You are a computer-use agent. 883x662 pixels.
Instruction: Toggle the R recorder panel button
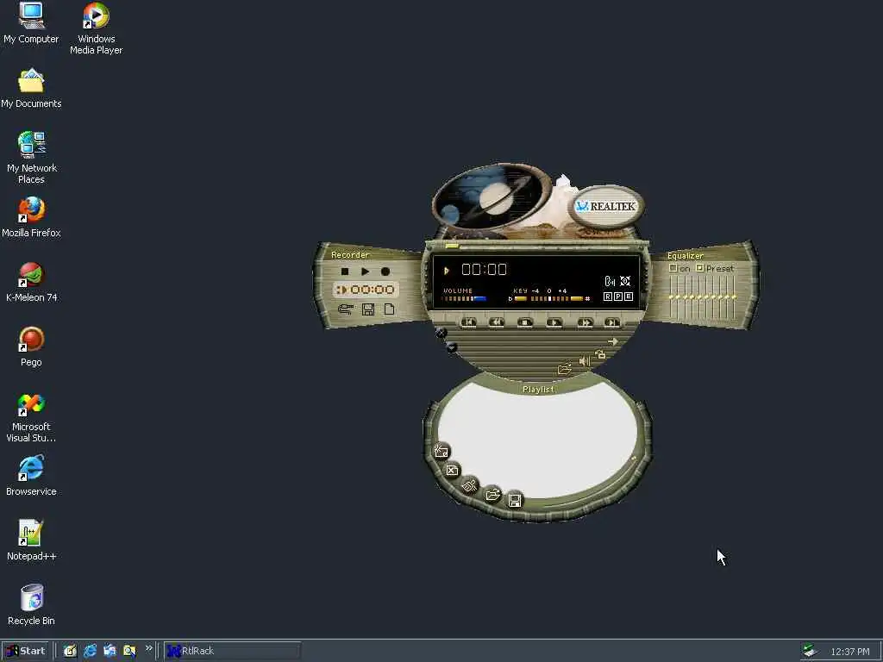pyautogui.click(x=608, y=297)
